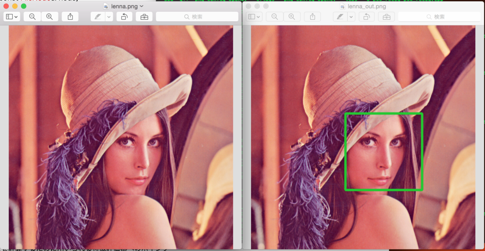Focus the search field in lenna_out.png window
Viewport: 485px width, 251px height.
coord(439,17)
